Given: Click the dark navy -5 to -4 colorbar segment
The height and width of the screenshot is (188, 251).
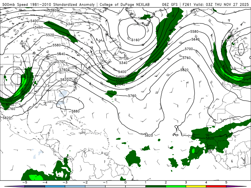Looking at the screenshot, I should [35, 186].
